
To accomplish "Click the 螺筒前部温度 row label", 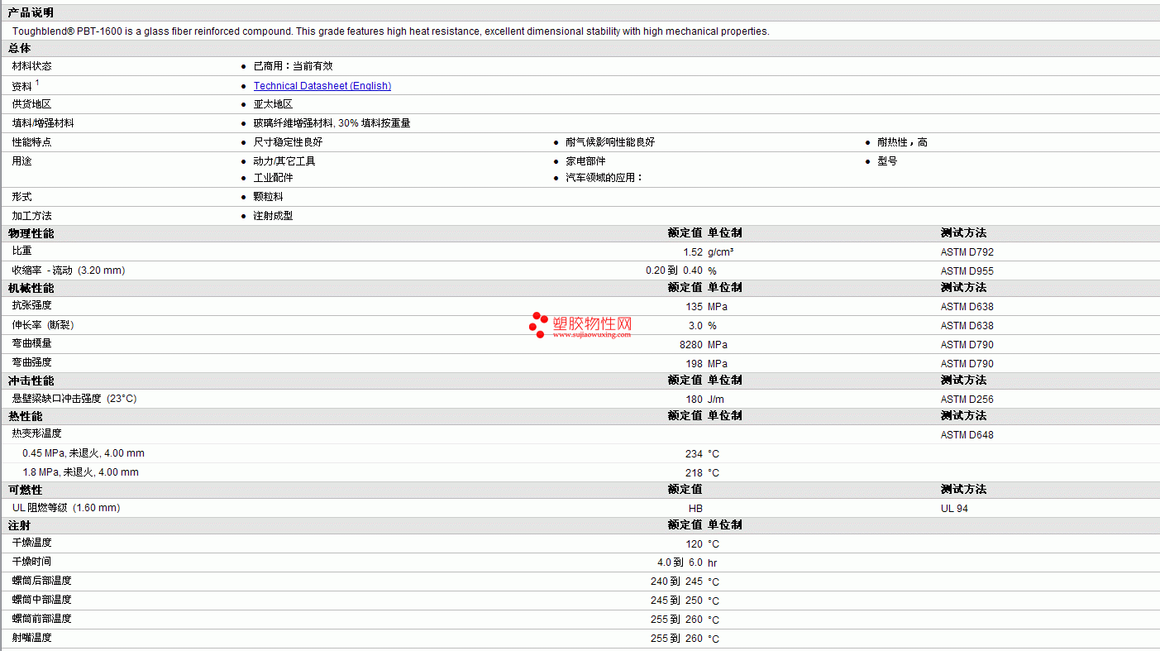I will (41, 619).
